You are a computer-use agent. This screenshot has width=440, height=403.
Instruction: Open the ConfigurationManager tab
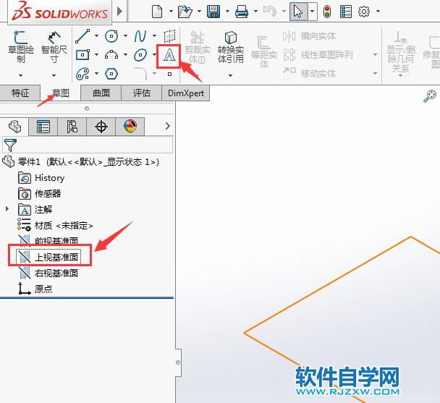point(72,127)
